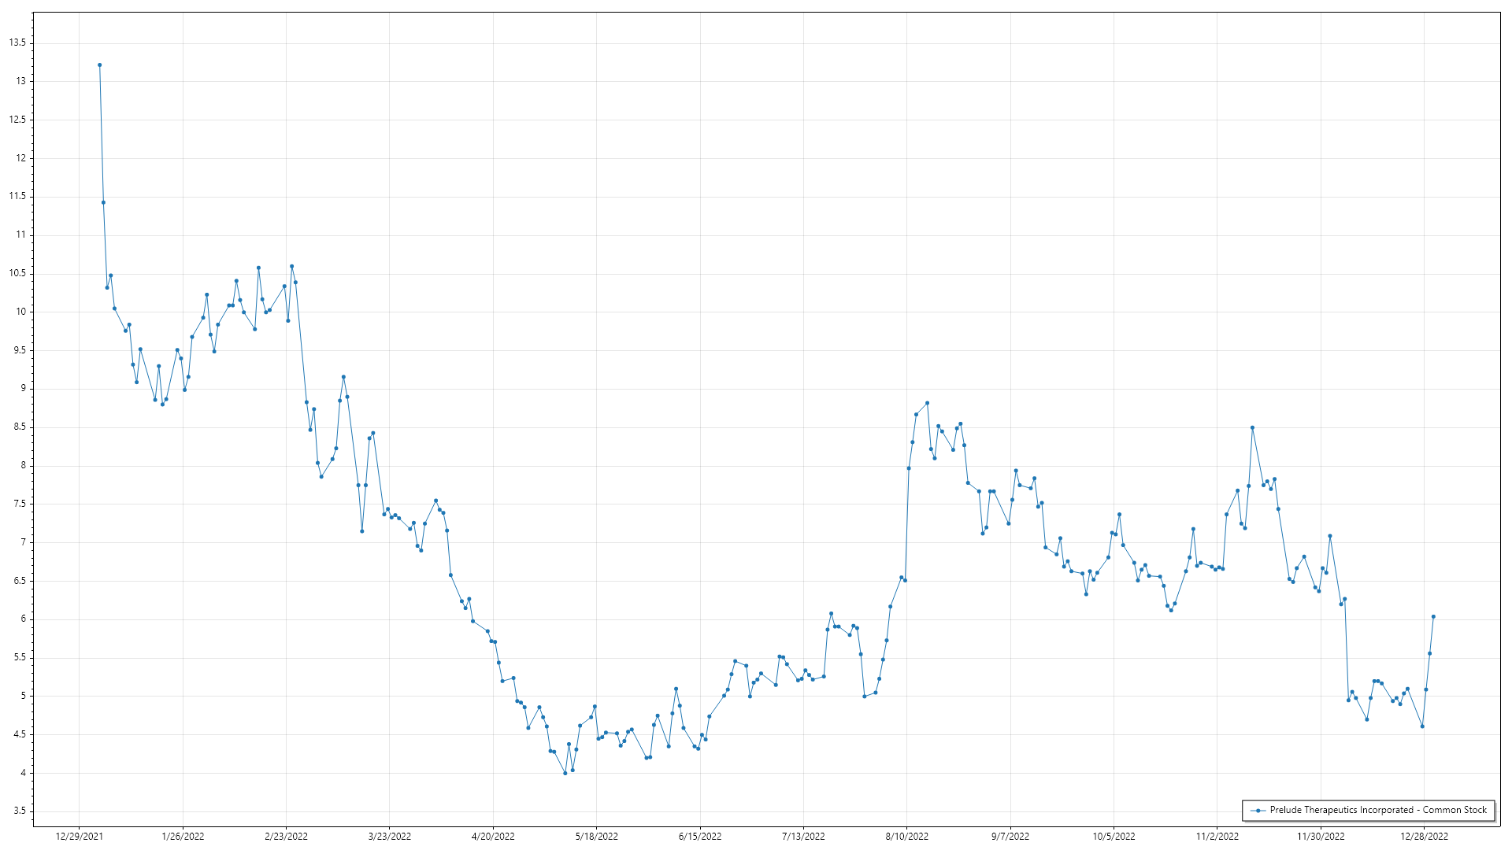Click the final data point near 6
The width and height of the screenshot is (1512, 850).
coord(1433,617)
